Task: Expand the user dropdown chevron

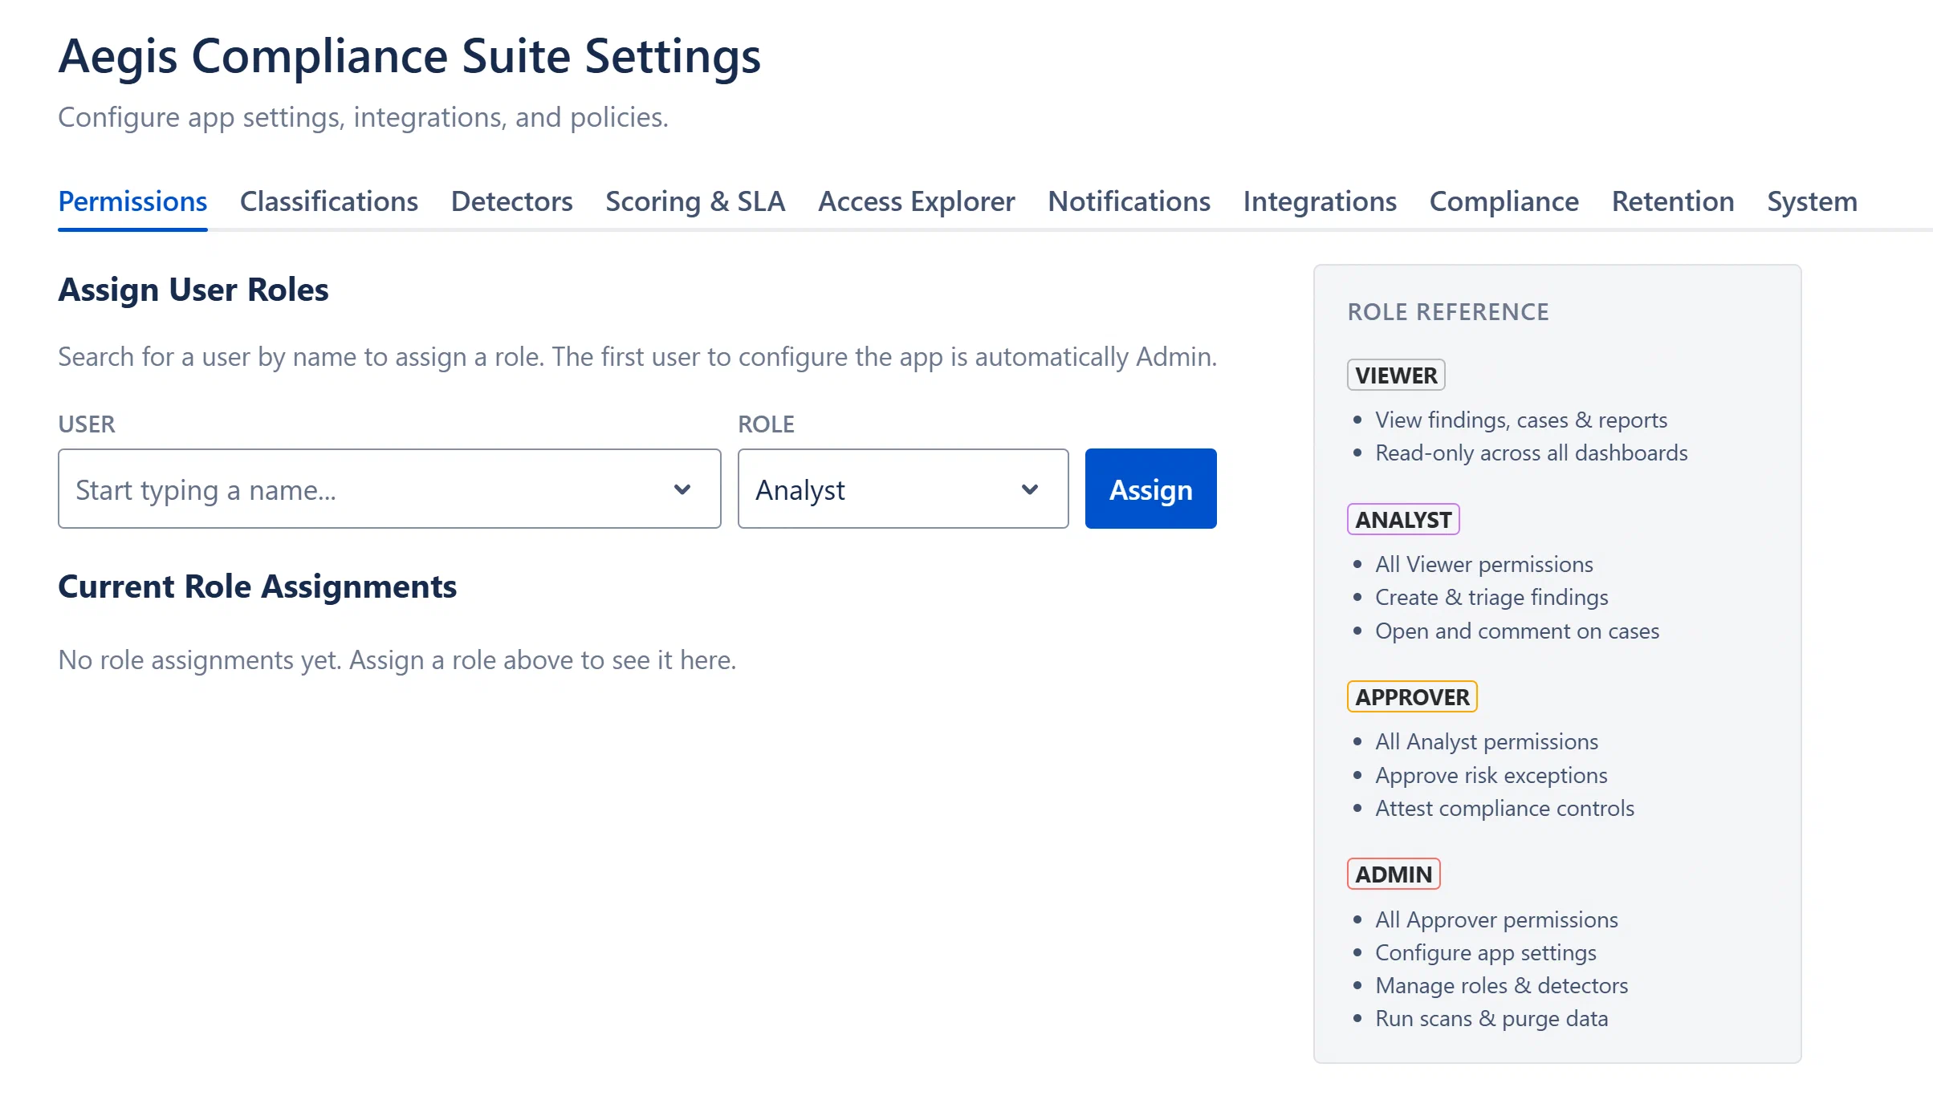Action: [x=682, y=489]
